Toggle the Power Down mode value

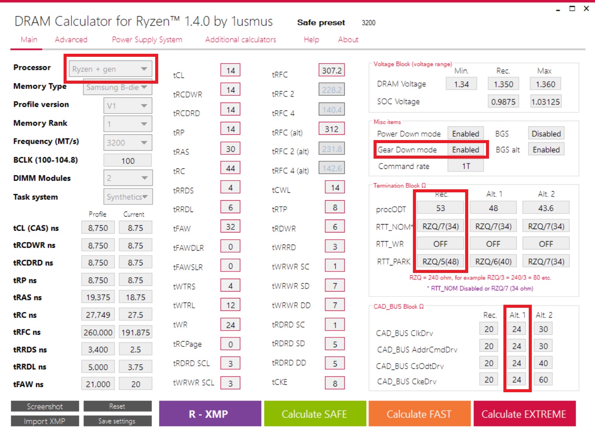(466, 134)
